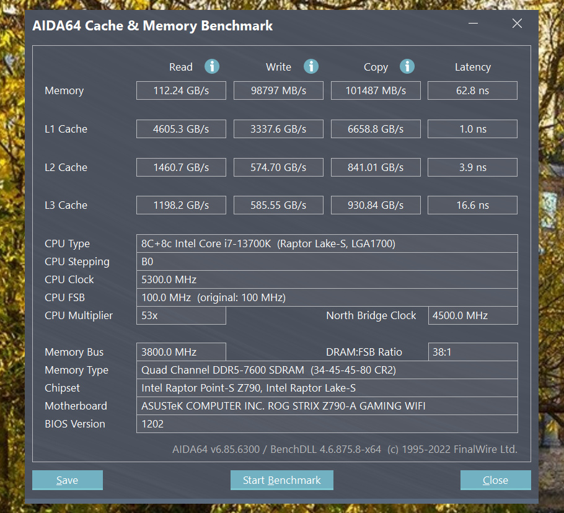Click the CPU Clock field 5300.0 MHz
This screenshot has height=513, width=564.
[327, 279]
